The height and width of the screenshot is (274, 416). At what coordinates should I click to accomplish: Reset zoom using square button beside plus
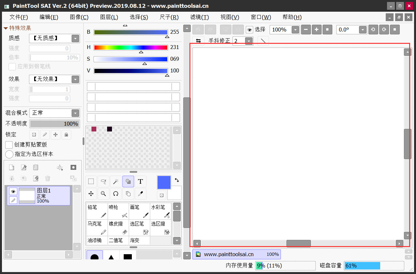(x=327, y=30)
